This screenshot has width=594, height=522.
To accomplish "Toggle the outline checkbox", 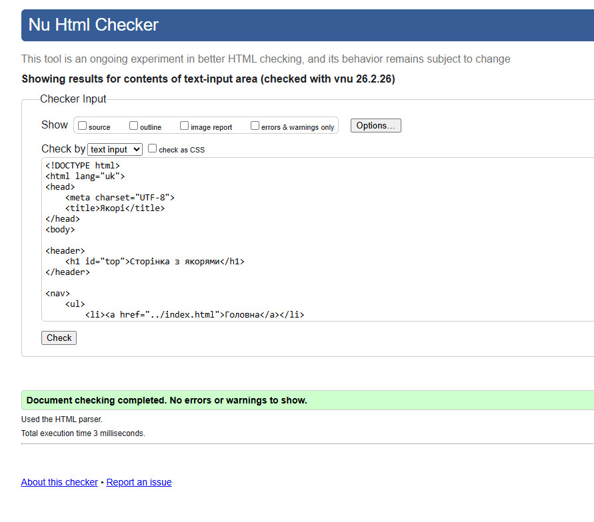I will [x=133, y=126].
